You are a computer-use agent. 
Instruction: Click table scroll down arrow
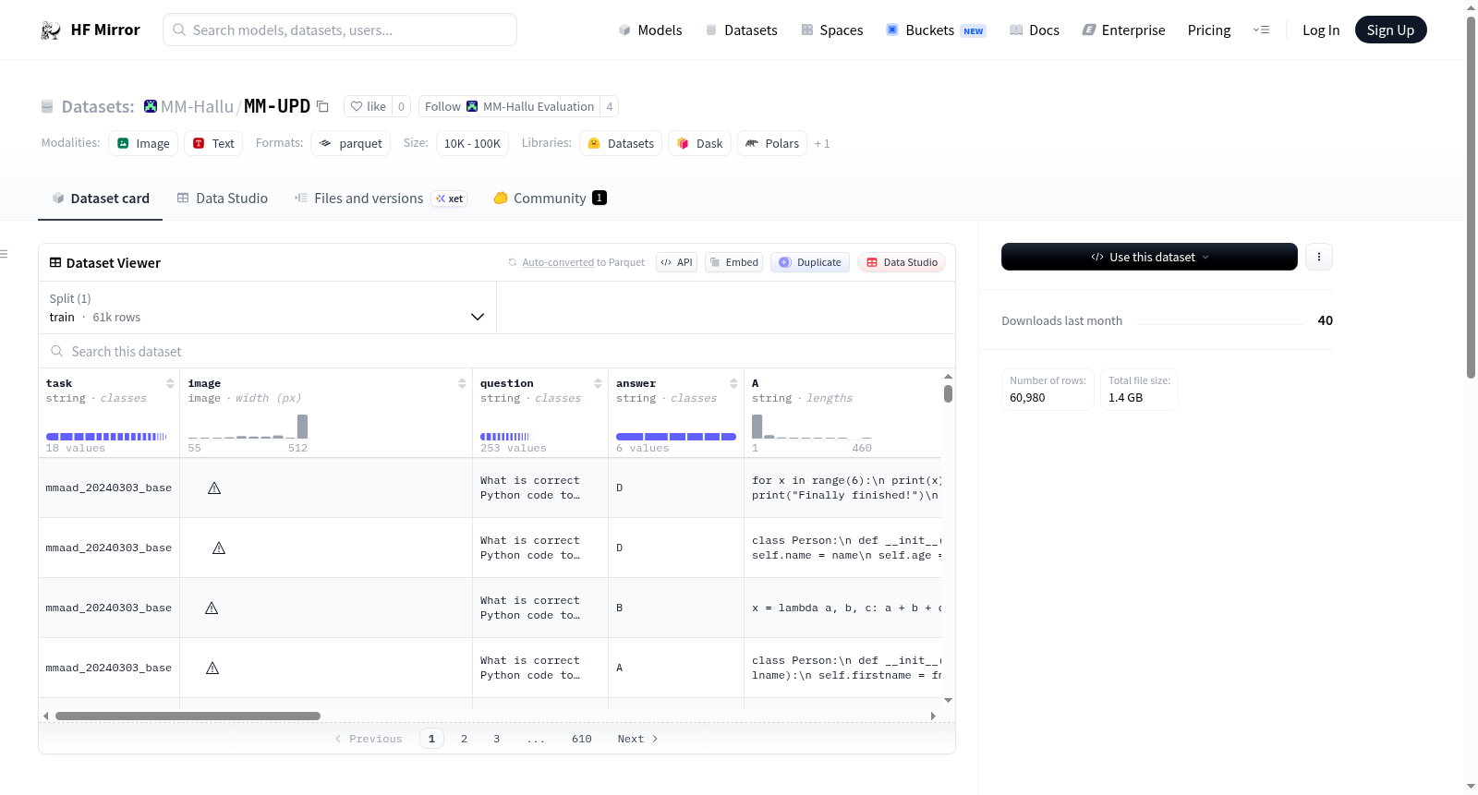(x=948, y=701)
